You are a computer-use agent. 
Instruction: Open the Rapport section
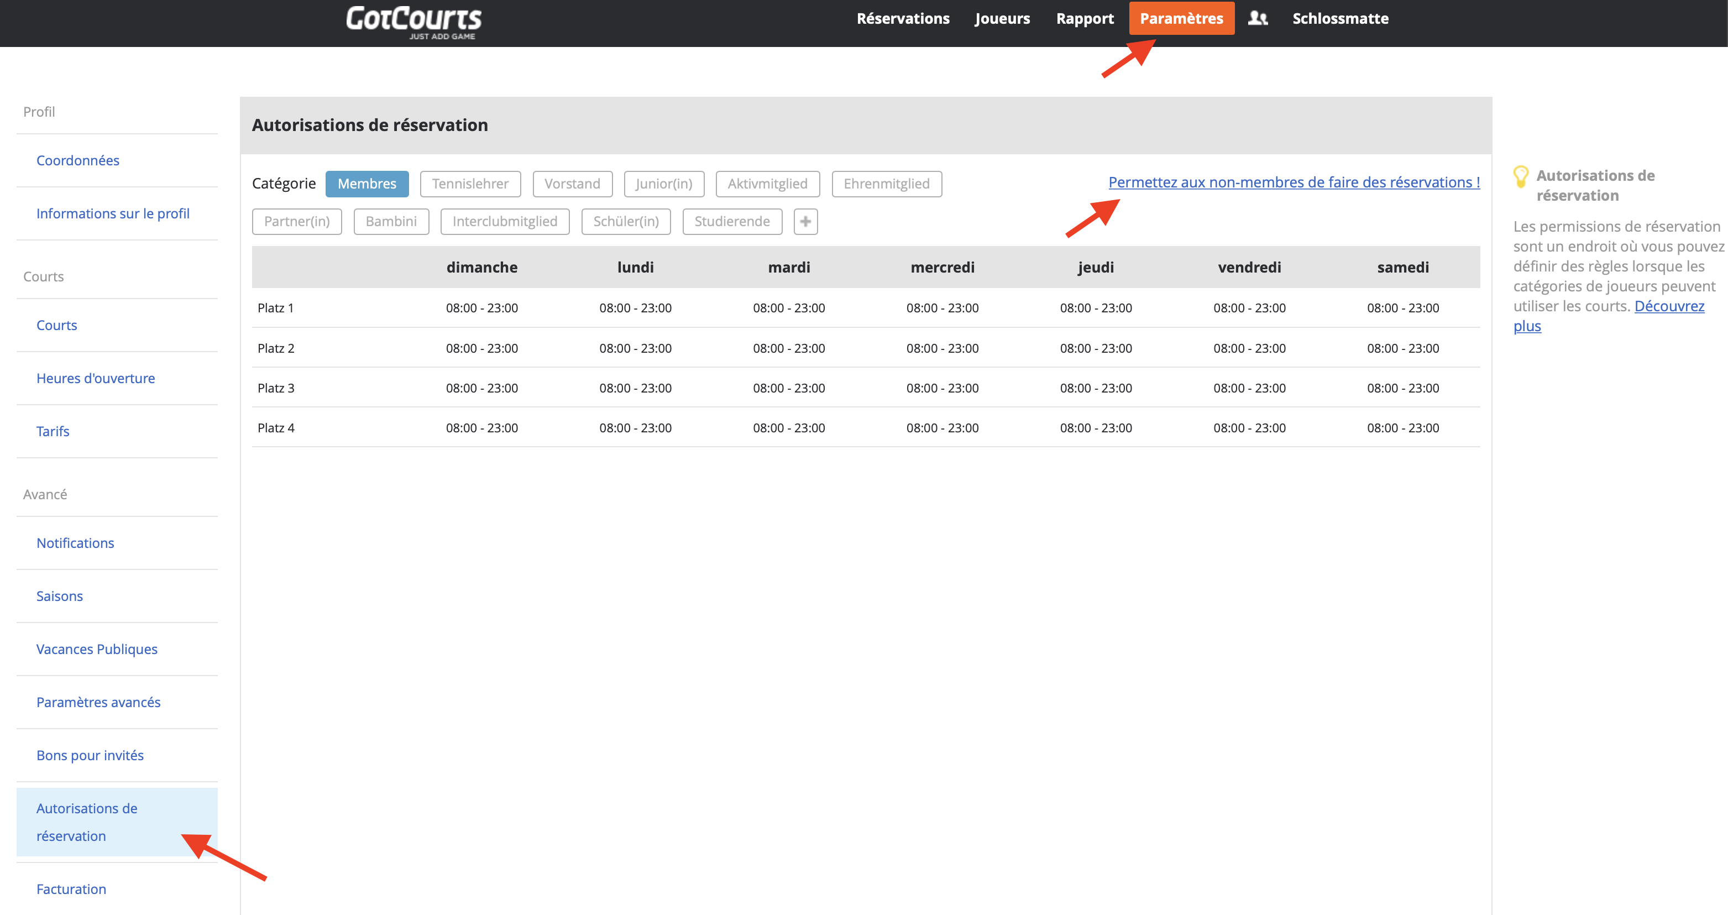tap(1084, 18)
